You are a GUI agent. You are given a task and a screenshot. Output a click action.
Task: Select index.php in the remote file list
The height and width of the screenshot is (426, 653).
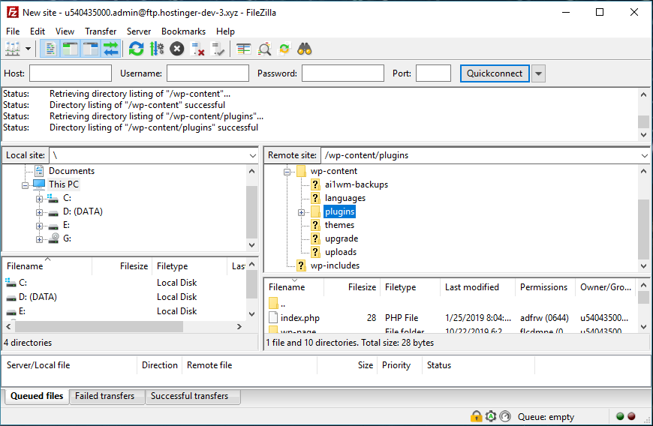click(x=299, y=318)
